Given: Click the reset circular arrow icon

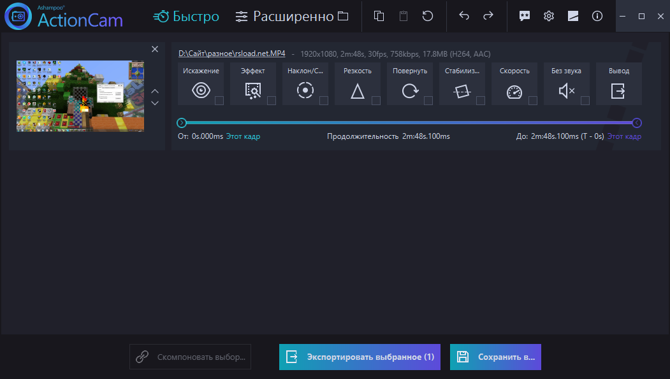Looking at the screenshot, I should pos(428,16).
